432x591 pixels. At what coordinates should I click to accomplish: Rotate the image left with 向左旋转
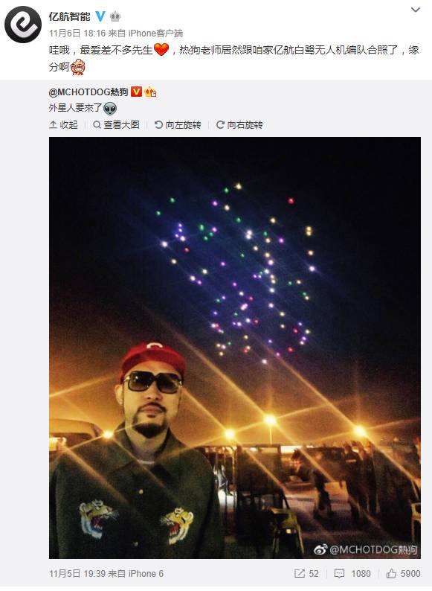[178, 124]
